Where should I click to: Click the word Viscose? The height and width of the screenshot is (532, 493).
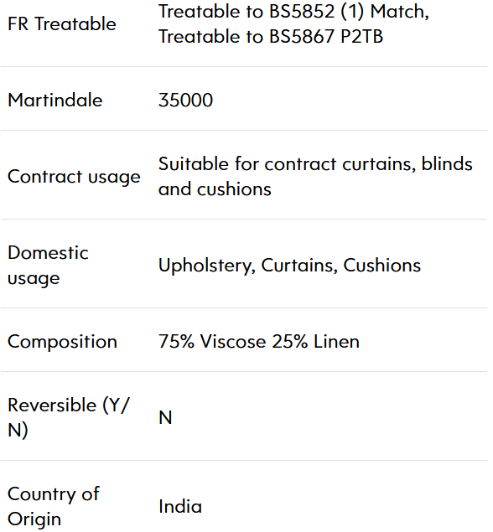(233, 341)
